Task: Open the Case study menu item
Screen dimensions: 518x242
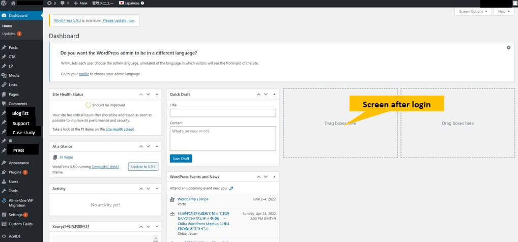Action: click(23, 133)
